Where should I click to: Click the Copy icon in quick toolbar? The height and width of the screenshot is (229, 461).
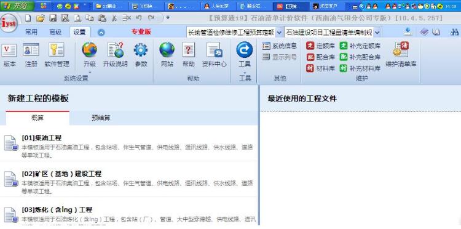90,18
